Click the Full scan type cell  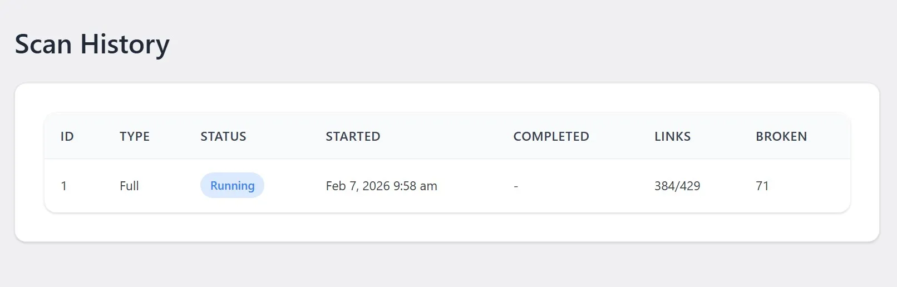pos(129,186)
